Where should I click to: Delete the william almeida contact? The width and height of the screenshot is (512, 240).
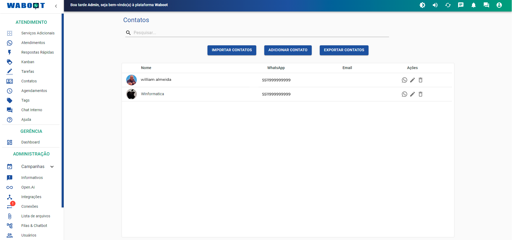tap(421, 80)
